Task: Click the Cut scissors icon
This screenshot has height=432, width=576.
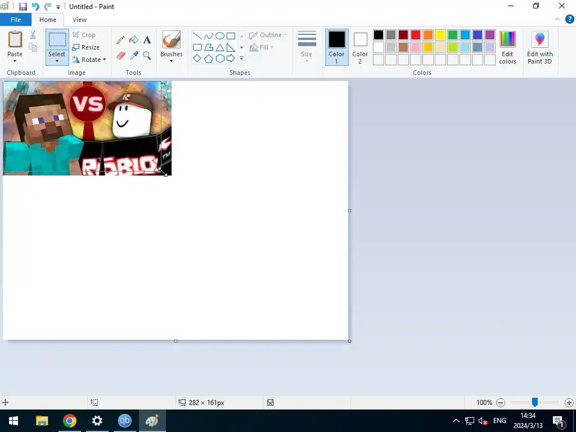Action: coord(33,35)
